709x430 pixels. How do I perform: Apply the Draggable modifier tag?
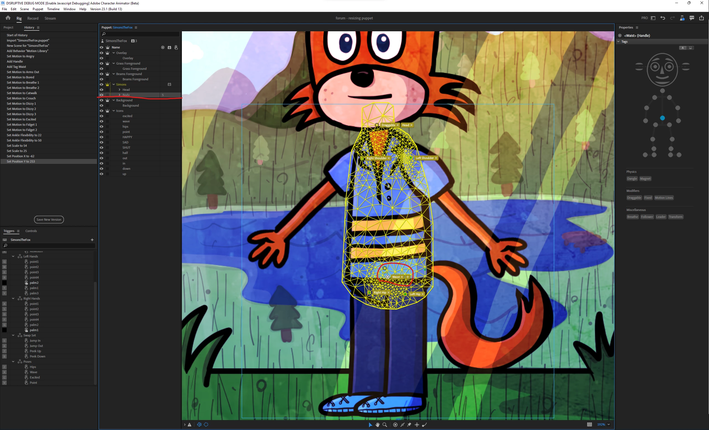tap(634, 198)
